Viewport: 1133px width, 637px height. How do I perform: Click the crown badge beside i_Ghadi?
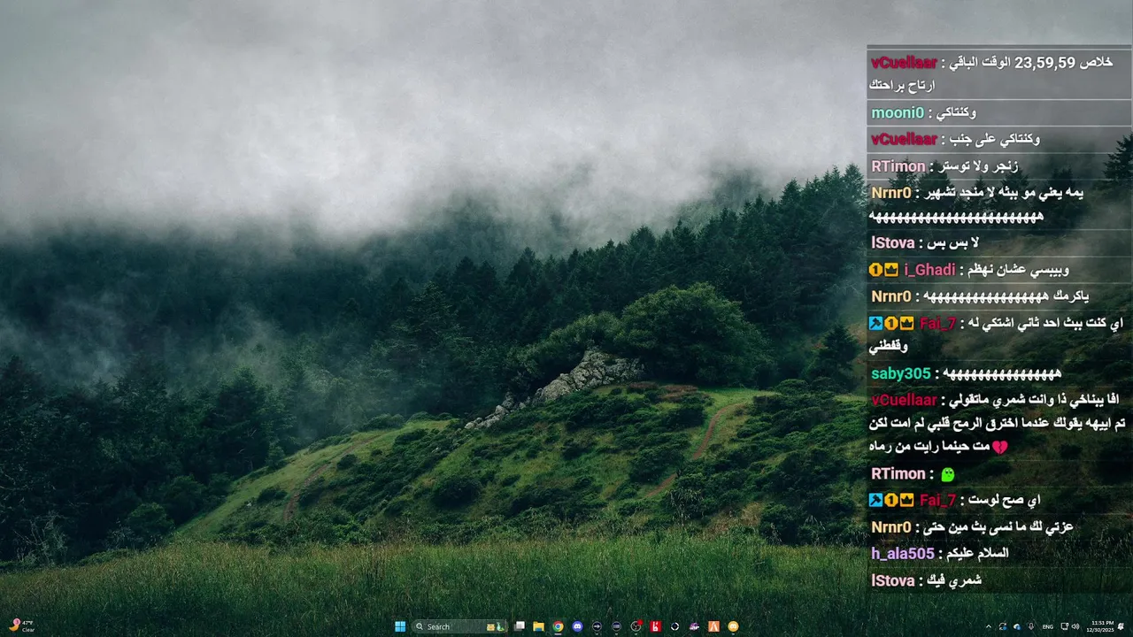[890, 270]
